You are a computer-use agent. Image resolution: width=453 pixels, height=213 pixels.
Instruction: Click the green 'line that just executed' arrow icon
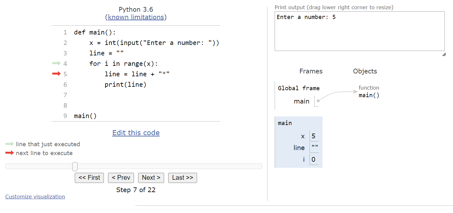(x=9, y=144)
